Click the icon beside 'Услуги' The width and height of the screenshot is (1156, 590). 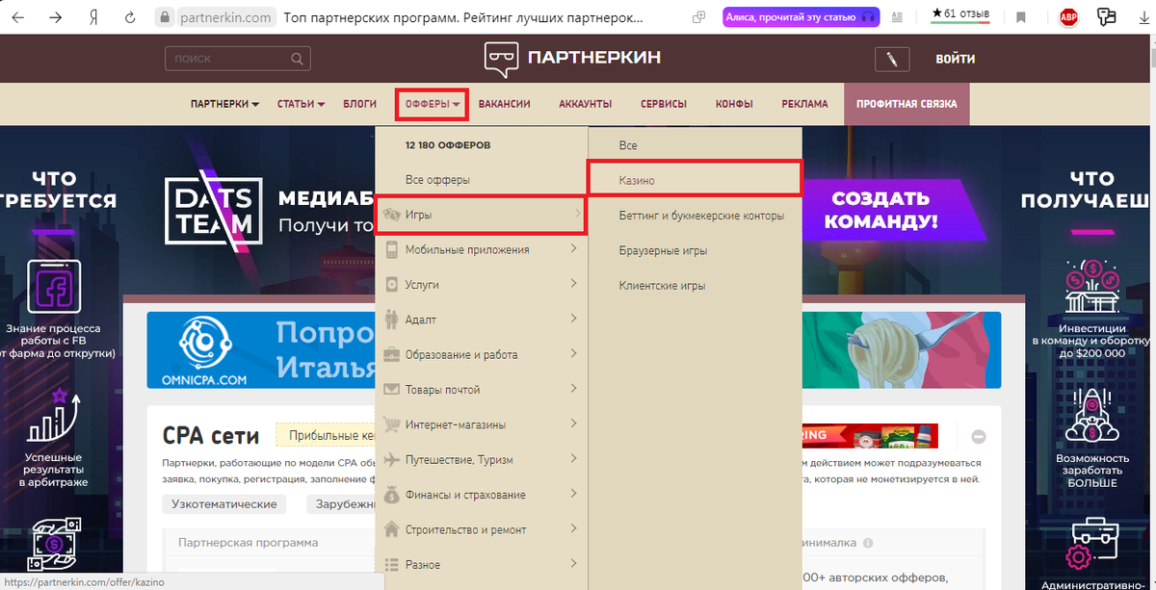click(x=391, y=285)
